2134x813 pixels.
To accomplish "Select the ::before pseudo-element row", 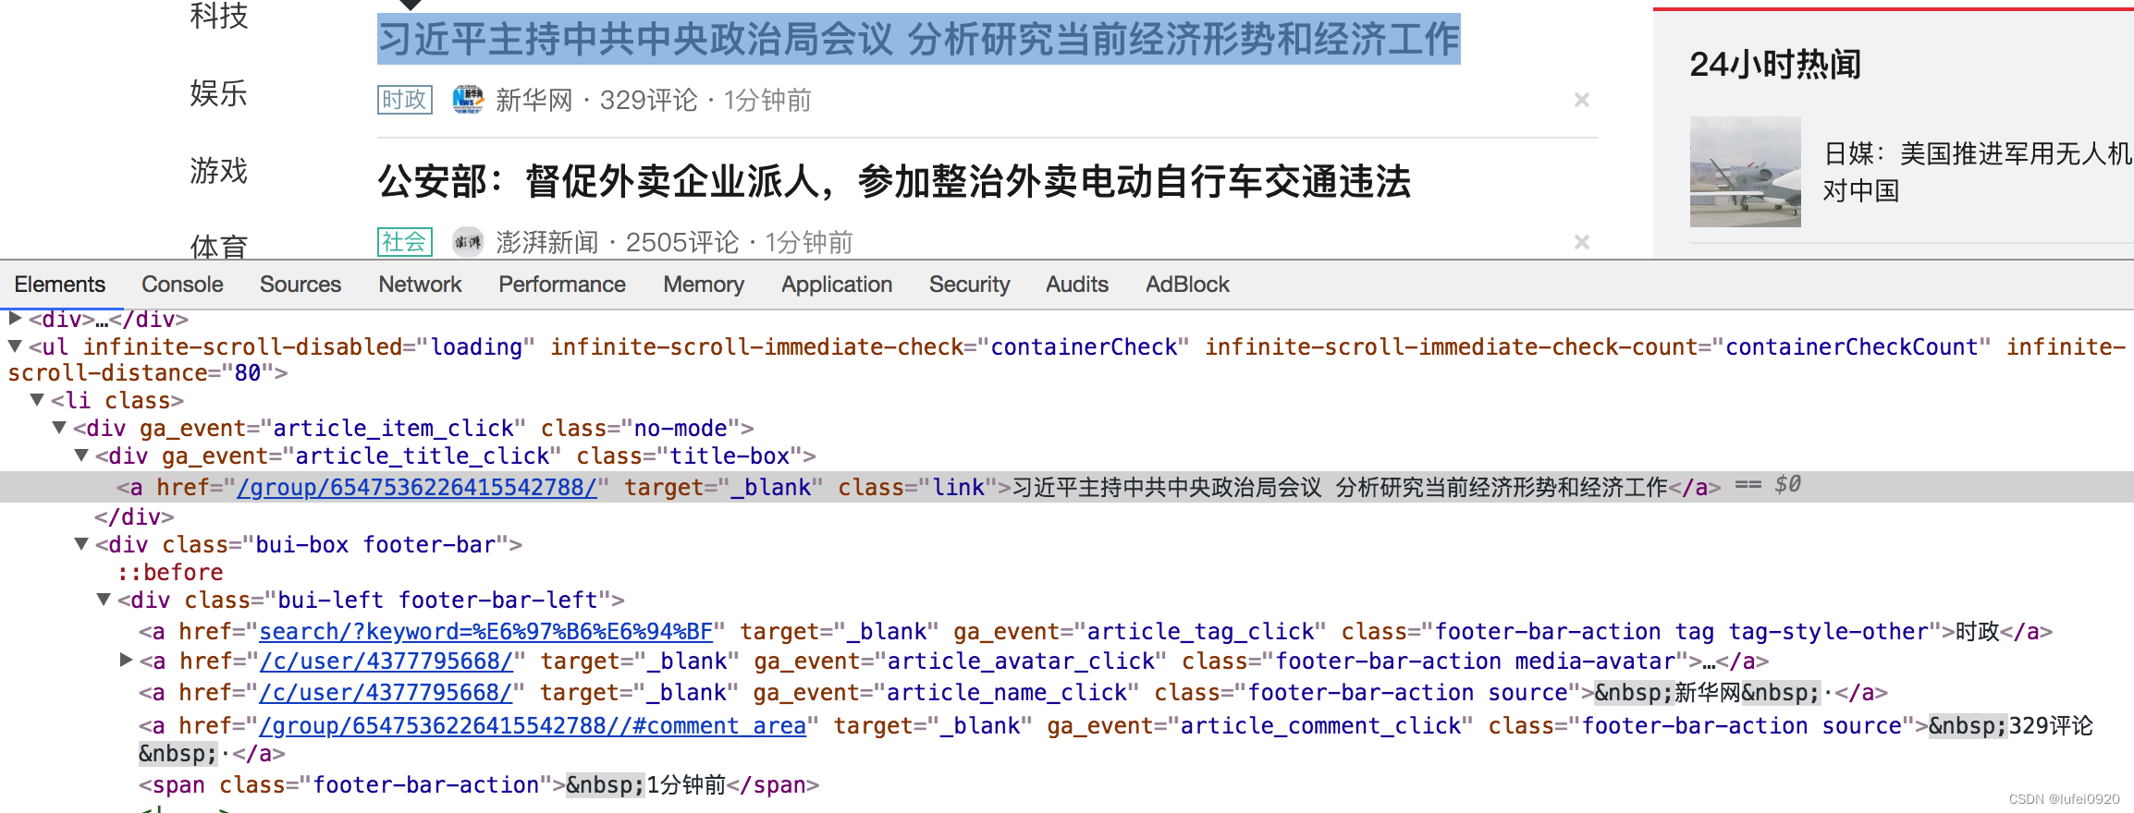I will pos(170,572).
